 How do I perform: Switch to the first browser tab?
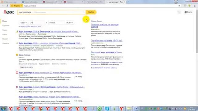[10, 2]
